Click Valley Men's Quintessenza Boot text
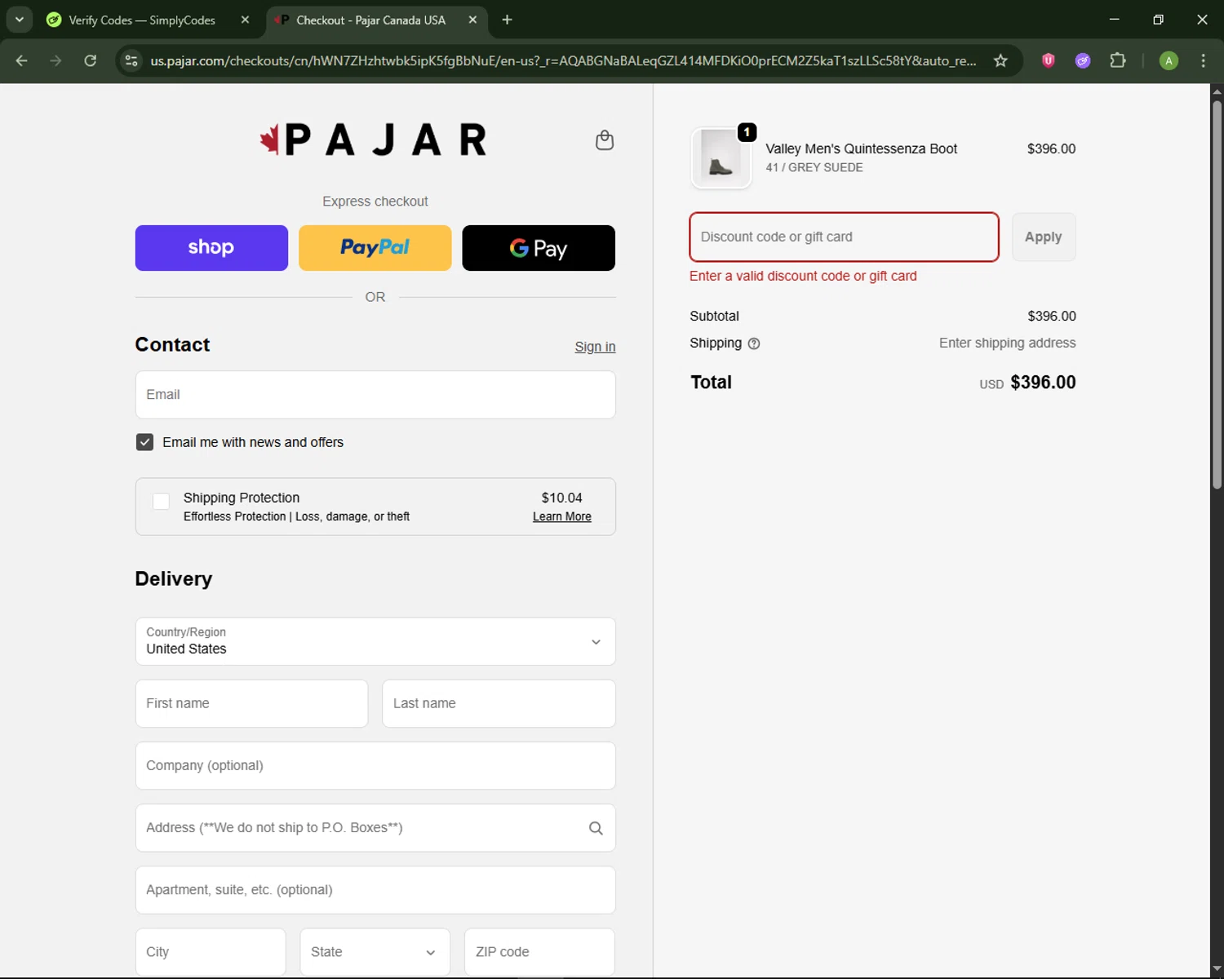Screen dimensions: 1224x979 [x=861, y=148]
